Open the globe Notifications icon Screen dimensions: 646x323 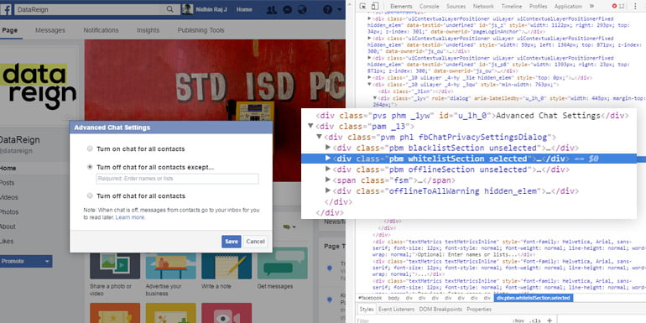pyautogui.click(x=302, y=9)
